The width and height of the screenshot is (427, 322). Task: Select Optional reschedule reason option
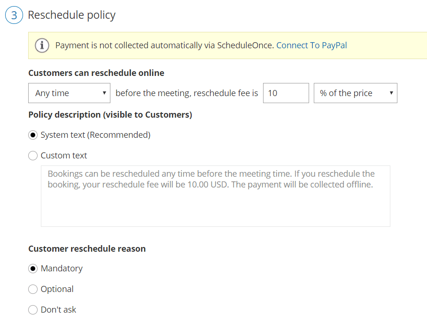click(33, 289)
